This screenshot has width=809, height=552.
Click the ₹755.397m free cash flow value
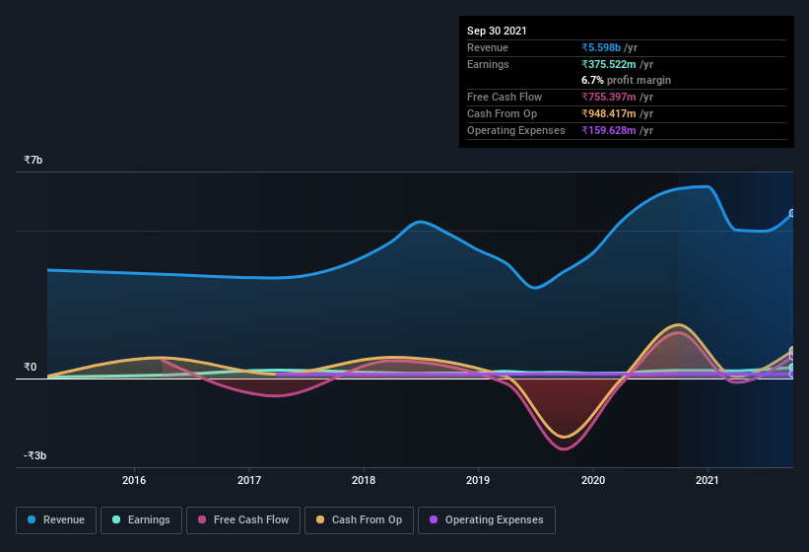pyautogui.click(x=609, y=97)
